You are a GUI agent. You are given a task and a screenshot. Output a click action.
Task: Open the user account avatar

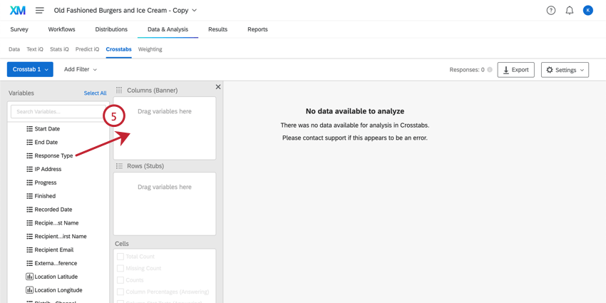click(588, 11)
